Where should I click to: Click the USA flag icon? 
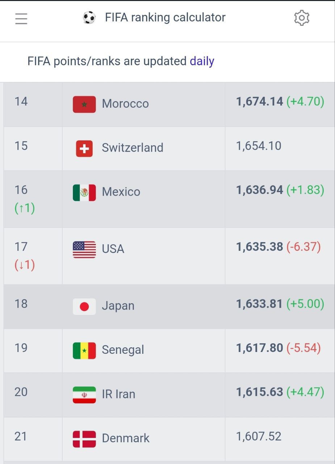tap(84, 250)
